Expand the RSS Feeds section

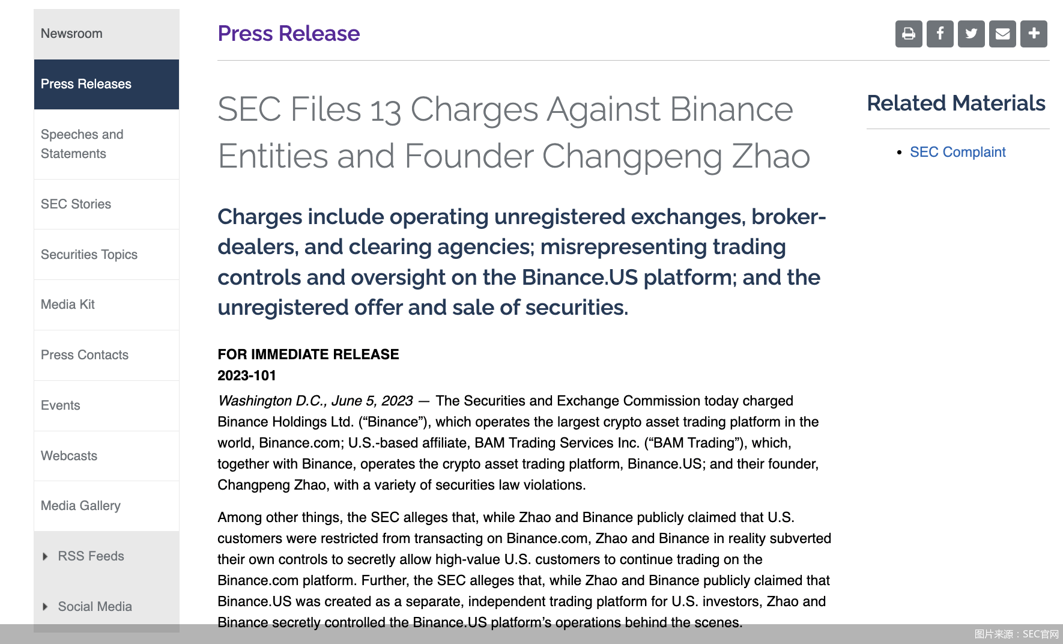[x=90, y=556]
